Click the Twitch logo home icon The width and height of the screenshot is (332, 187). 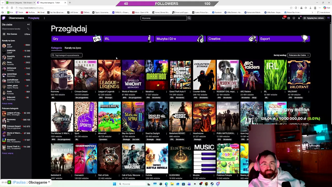tap(3, 18)
